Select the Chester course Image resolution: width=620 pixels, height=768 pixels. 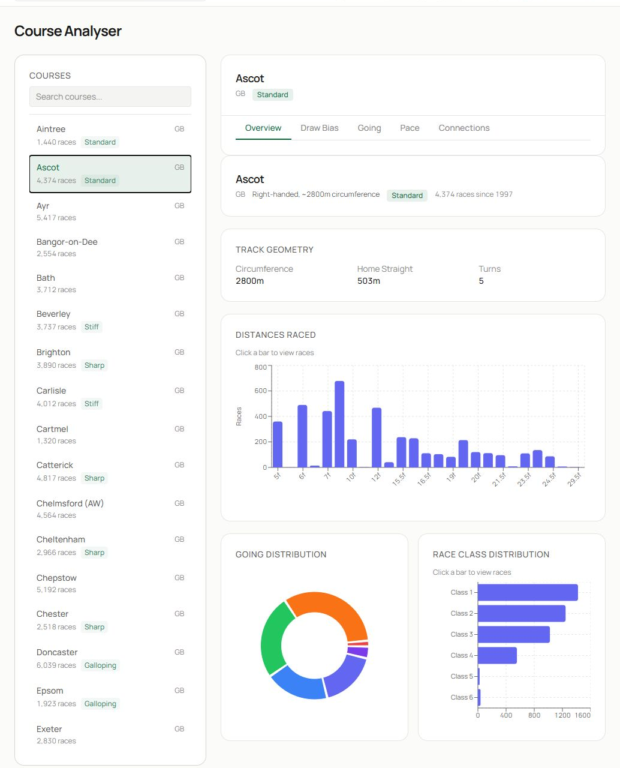point(110,620)
